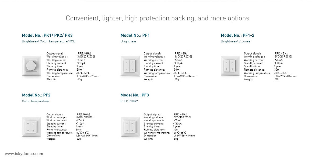Open the www.iskydance.com link
This screenshot has width=315, height=160.
point(24,154)
